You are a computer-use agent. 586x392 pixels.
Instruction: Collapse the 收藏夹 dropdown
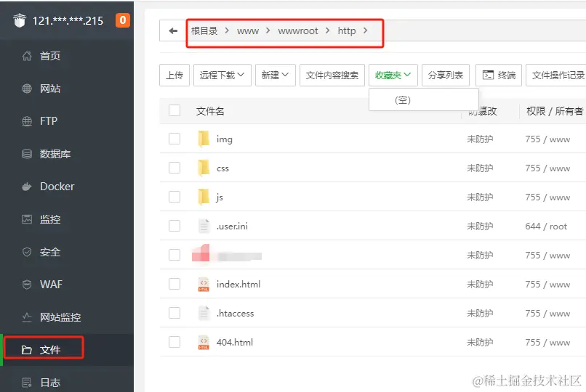click(393, 75)
